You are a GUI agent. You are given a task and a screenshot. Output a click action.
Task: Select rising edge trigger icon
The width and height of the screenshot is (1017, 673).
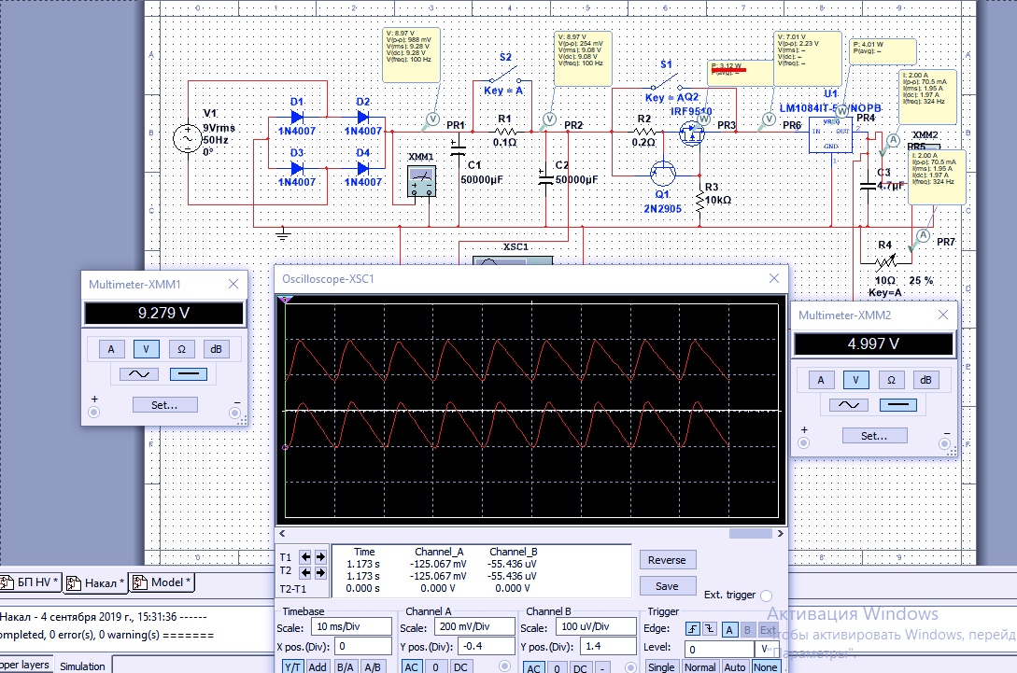tap(693, 628)
